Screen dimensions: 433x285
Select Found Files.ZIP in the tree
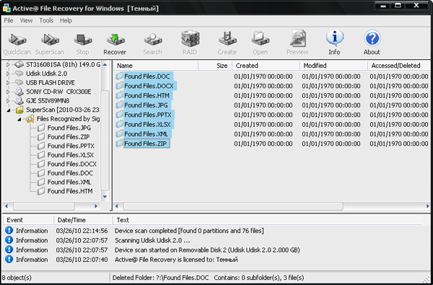pos(69,137)
